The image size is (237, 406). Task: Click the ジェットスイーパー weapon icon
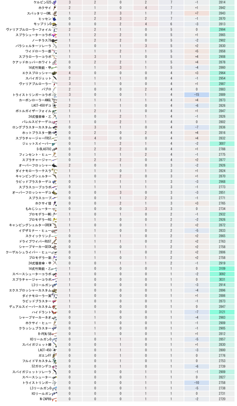coord(55,144)
